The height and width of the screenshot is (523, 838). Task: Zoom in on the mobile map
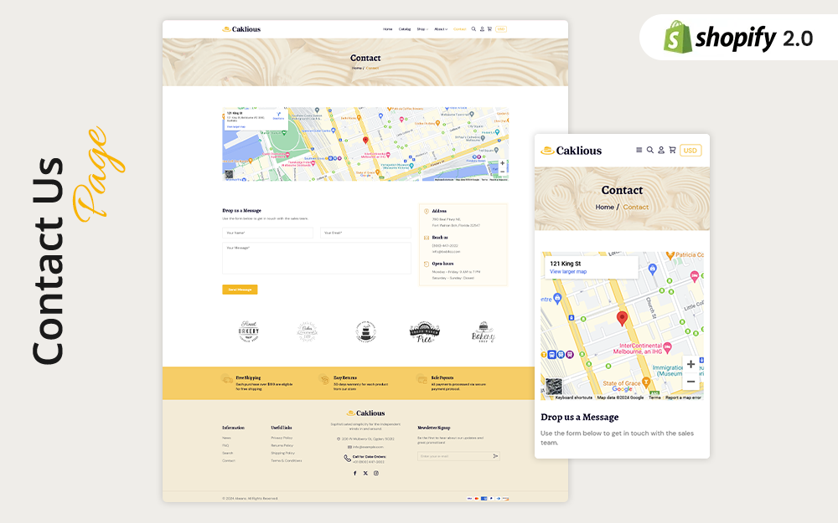691,365
